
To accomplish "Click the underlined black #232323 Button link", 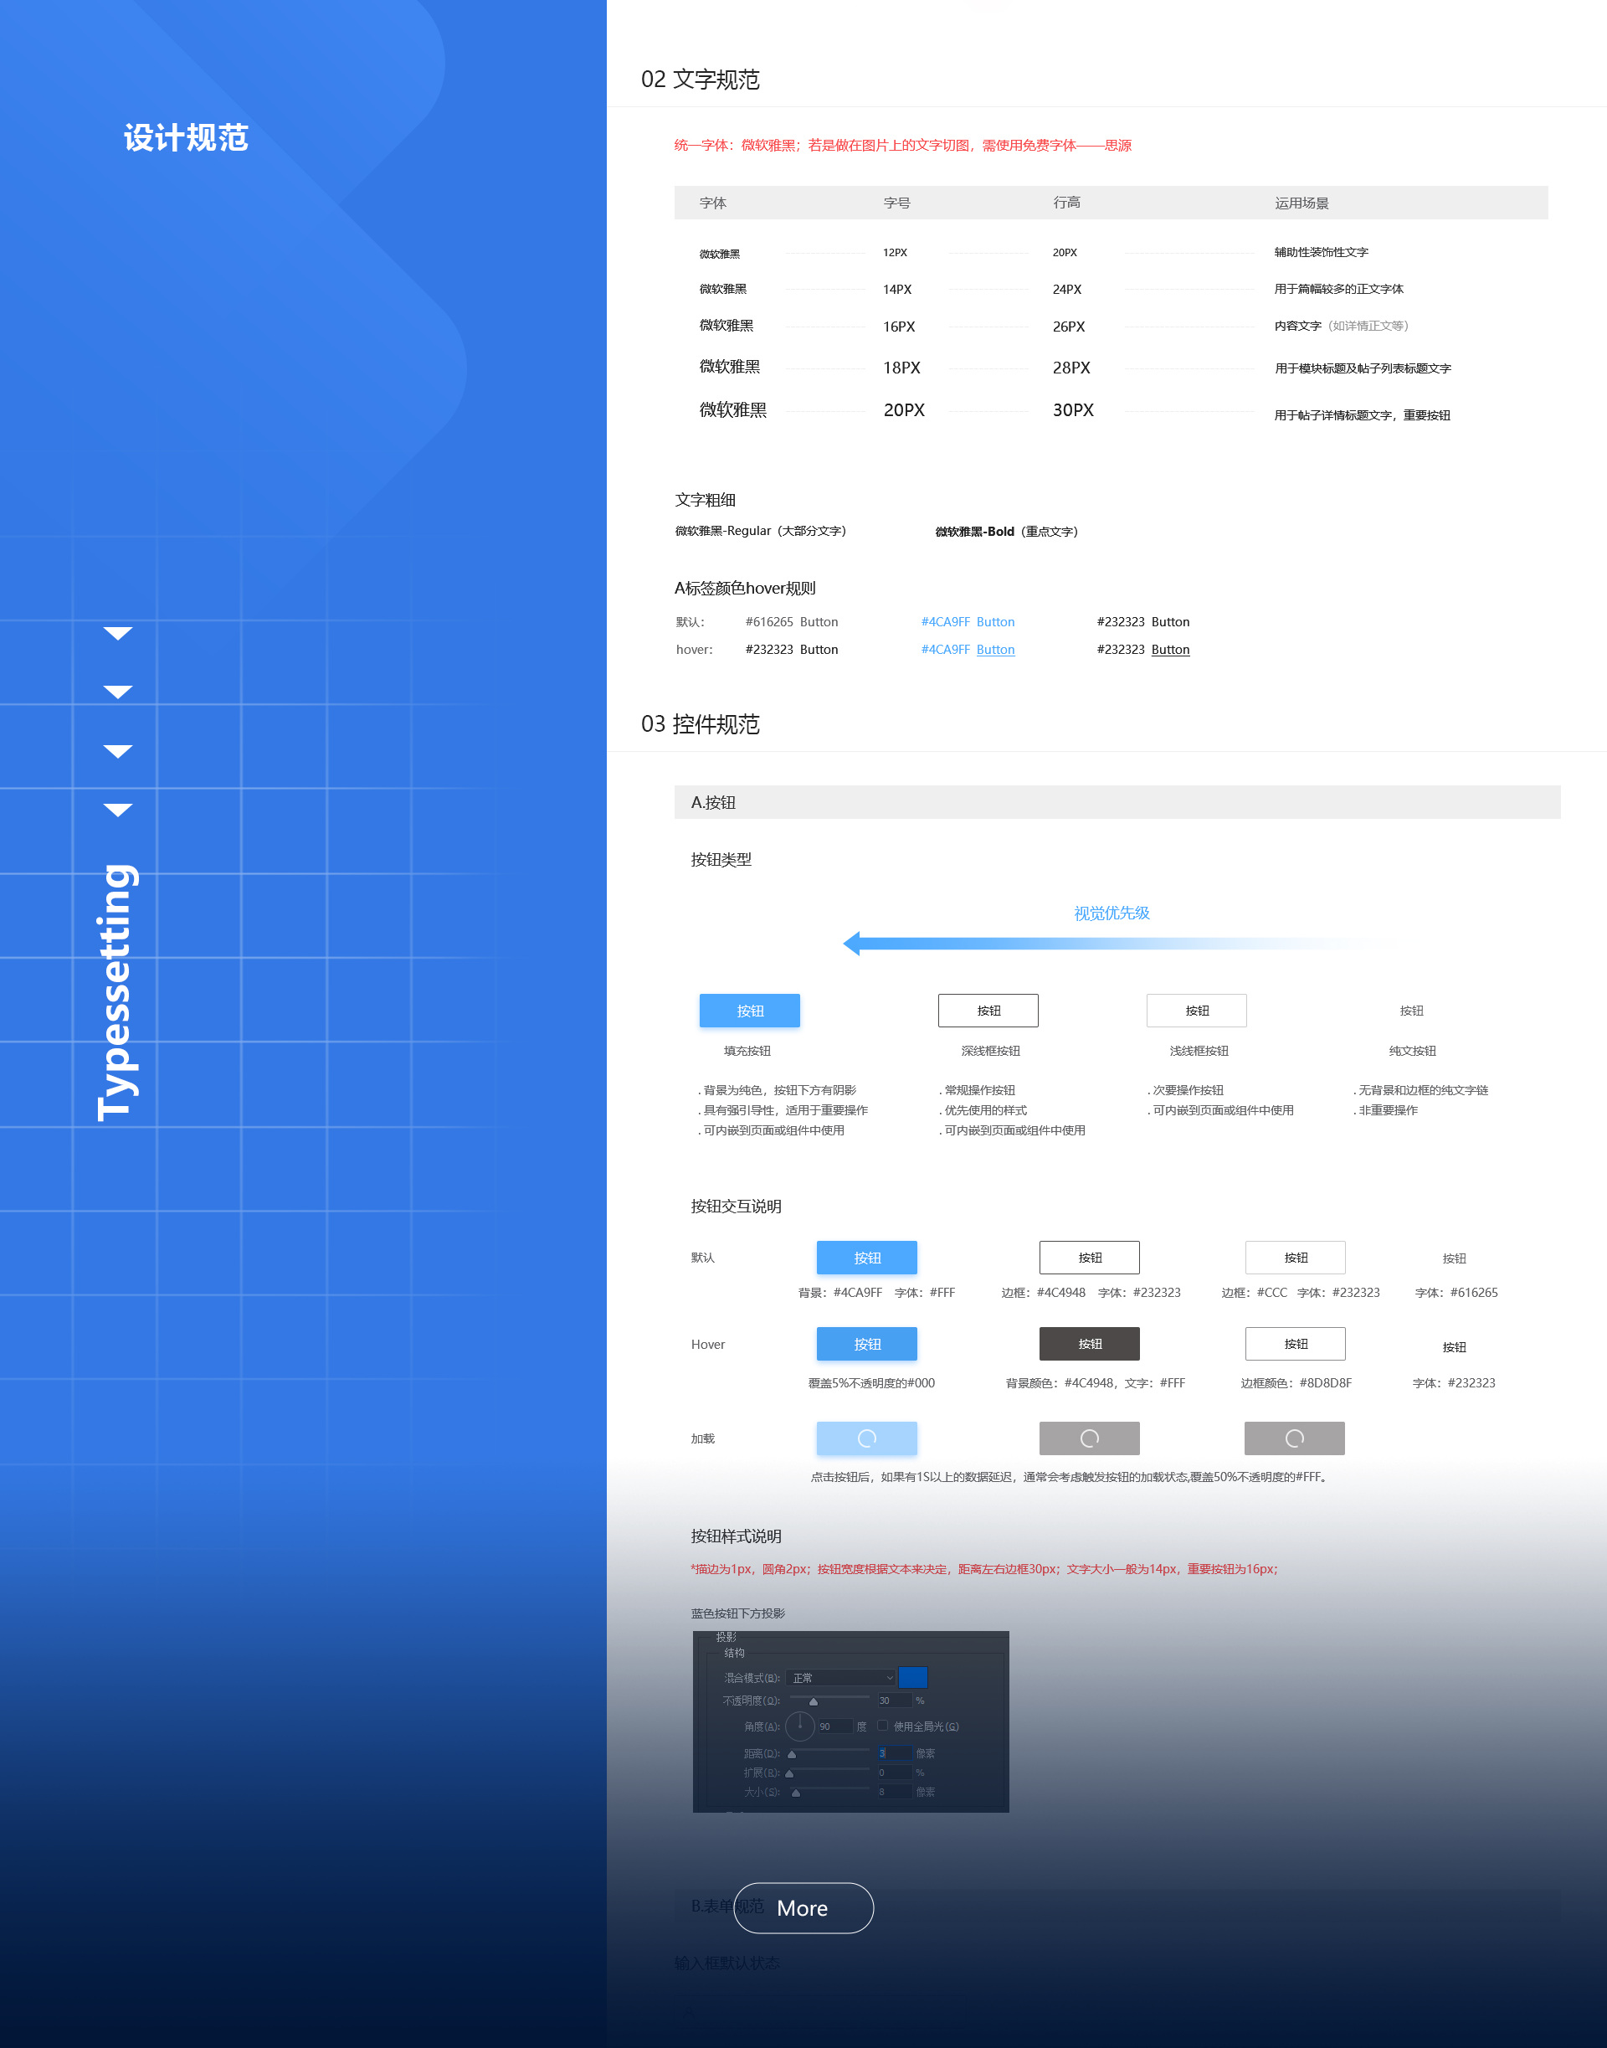I will click(x=1169, y=650).
